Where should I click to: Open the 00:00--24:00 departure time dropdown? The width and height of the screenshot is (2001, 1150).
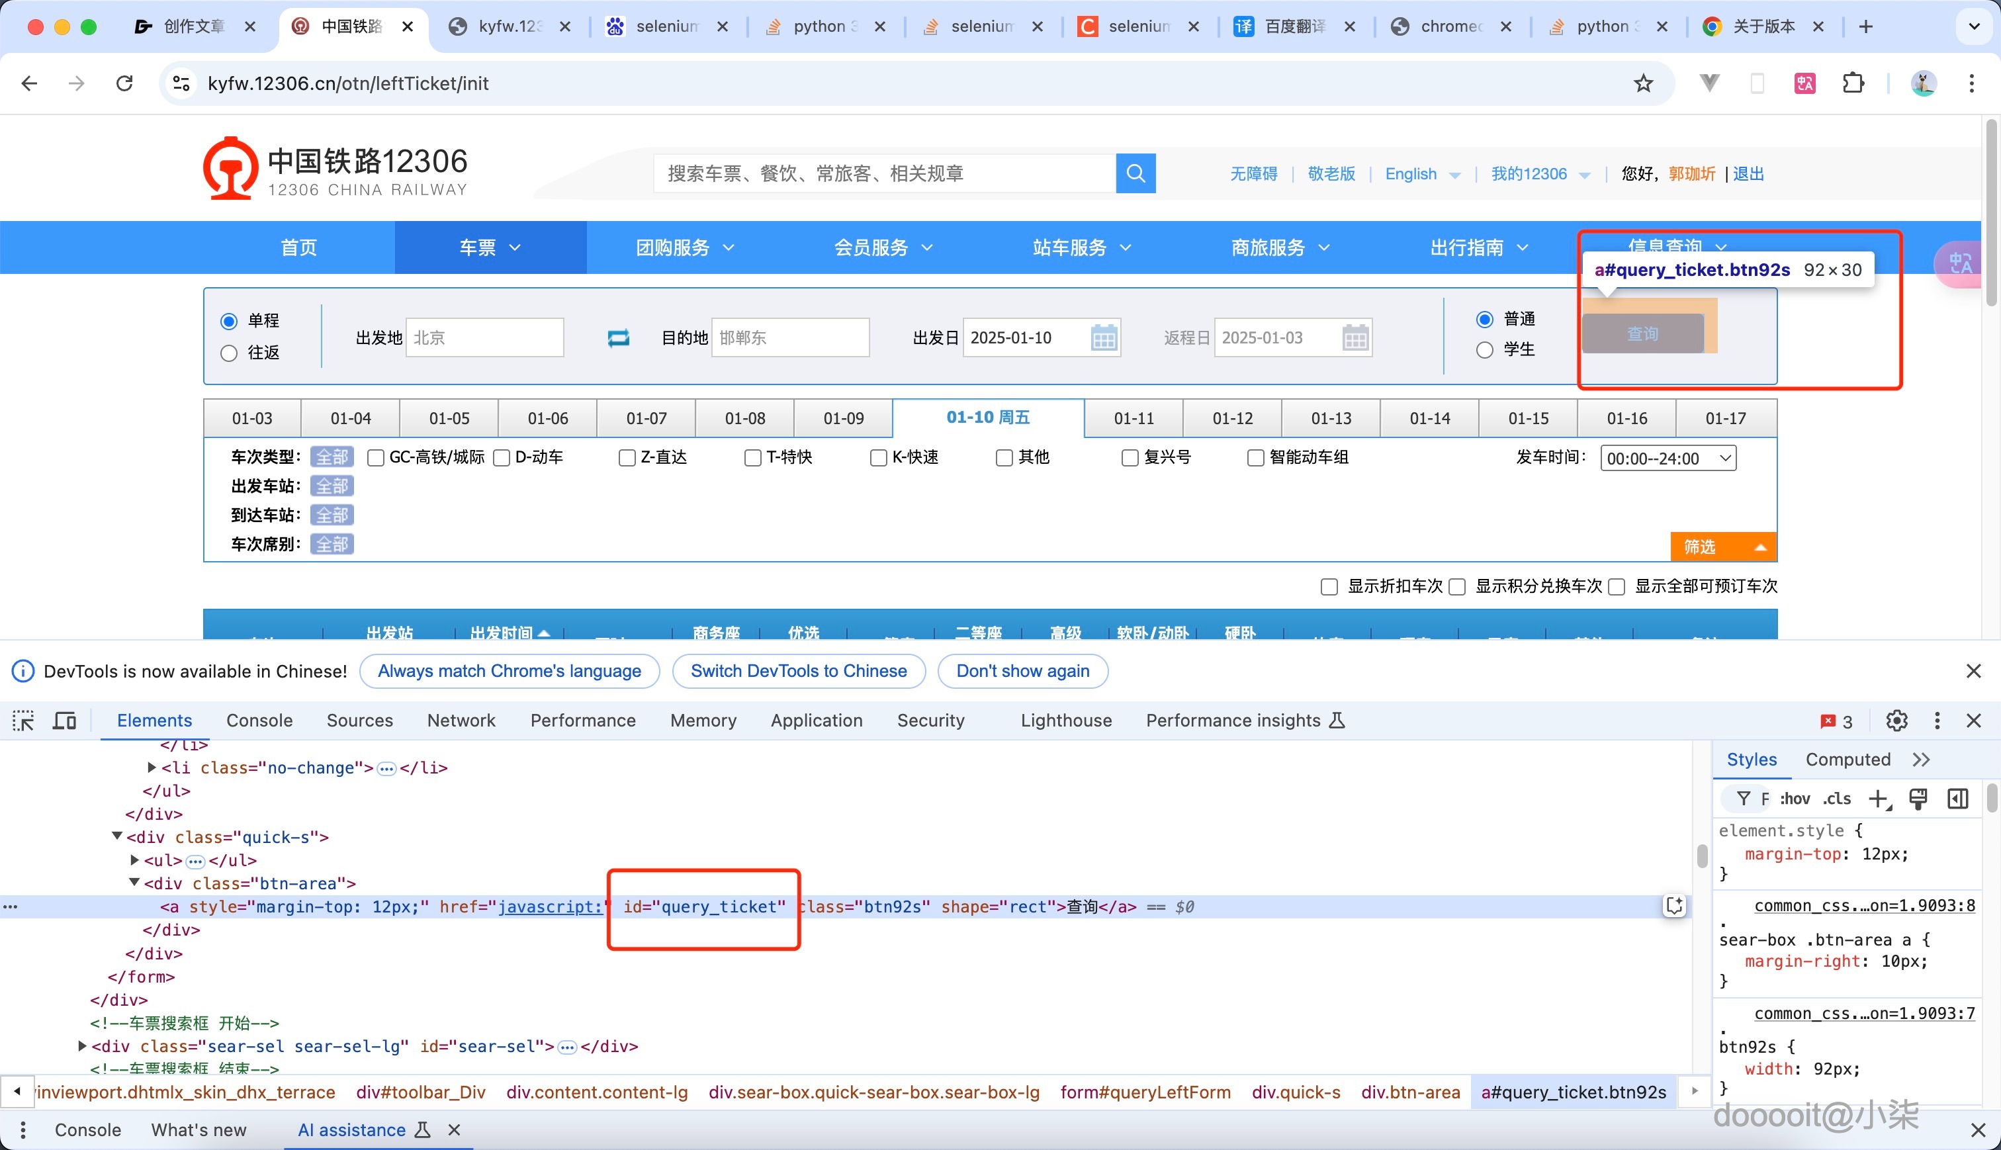(1667, 458)
